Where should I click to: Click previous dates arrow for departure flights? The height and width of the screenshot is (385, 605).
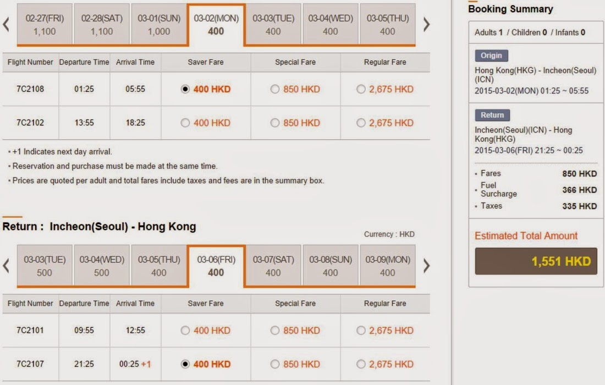[6, 25]
